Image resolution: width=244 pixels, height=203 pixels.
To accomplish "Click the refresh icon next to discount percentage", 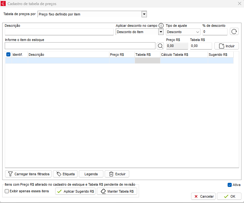I will point(234,32).
